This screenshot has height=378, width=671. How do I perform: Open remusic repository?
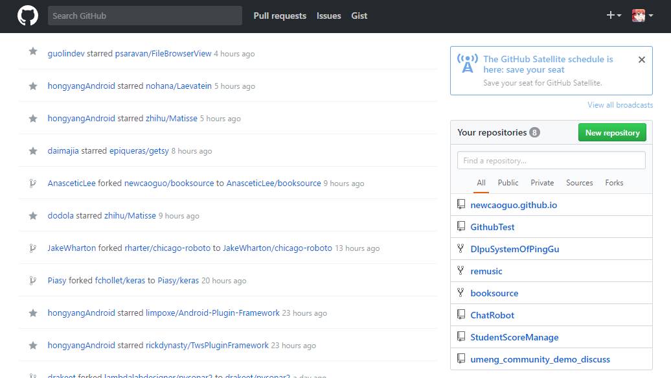(486, 271)
